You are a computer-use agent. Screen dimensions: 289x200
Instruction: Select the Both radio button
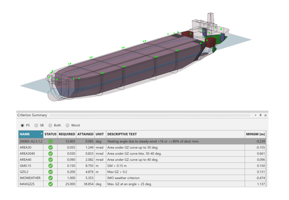pos(50,125)
